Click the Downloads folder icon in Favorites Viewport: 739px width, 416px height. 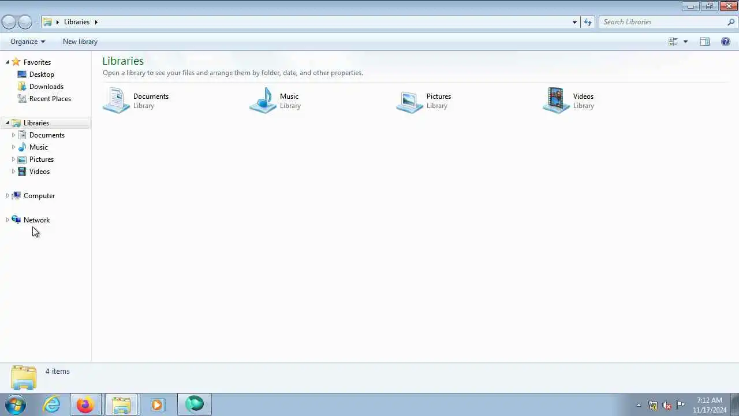[22, 86]
